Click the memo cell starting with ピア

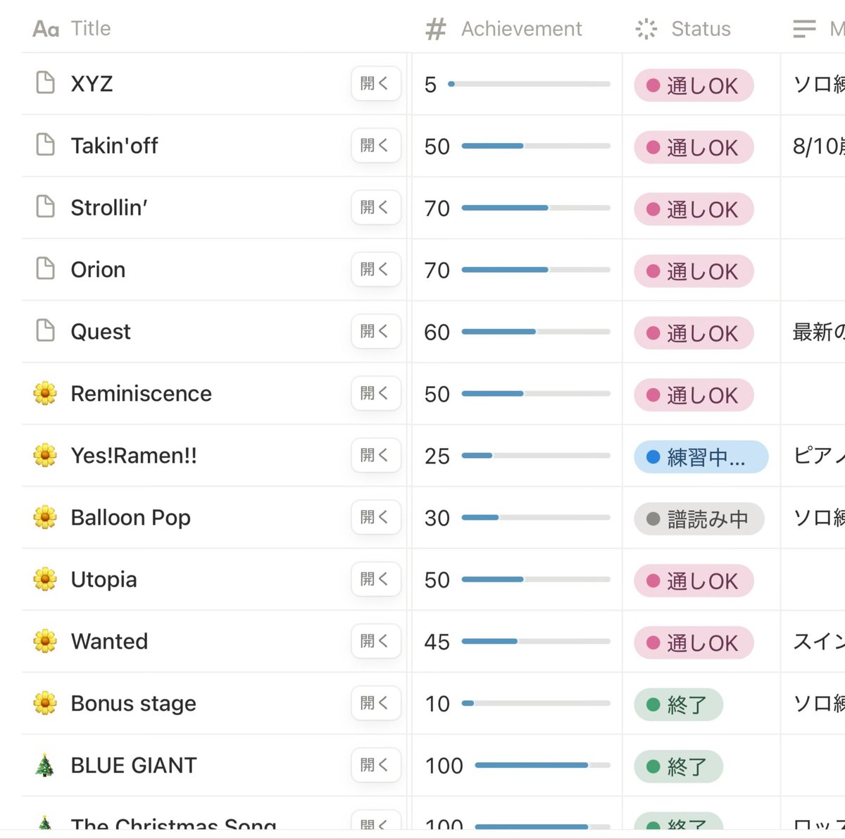coord(813,456)
